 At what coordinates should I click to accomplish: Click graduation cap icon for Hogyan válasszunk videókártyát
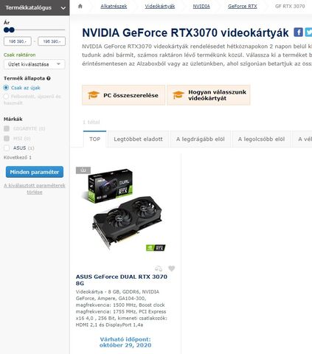click(x=178, y=95)
